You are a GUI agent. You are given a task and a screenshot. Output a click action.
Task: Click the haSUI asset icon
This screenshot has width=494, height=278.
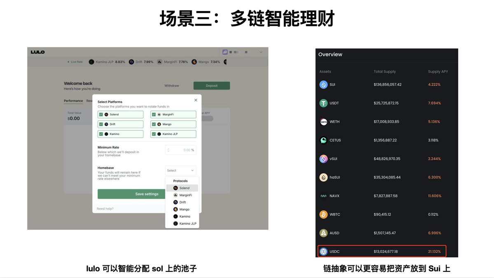pyautogui.click(x=323, y=177)
